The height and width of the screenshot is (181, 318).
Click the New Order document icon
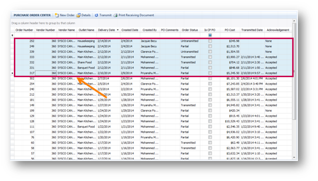[x=56, y=15]
